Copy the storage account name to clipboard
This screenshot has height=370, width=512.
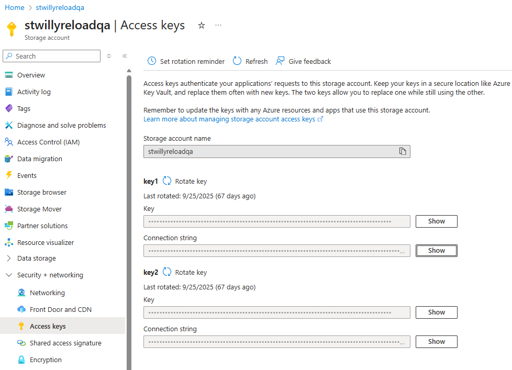click(402, 151)
